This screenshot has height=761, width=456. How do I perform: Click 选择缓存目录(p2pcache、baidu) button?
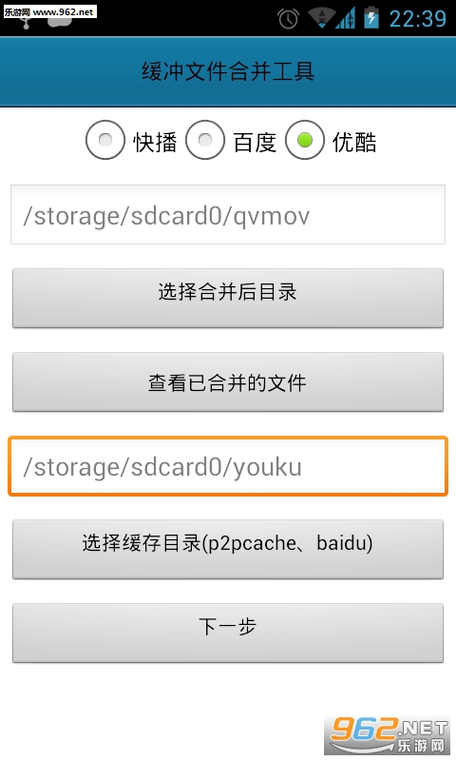[228, 549]
